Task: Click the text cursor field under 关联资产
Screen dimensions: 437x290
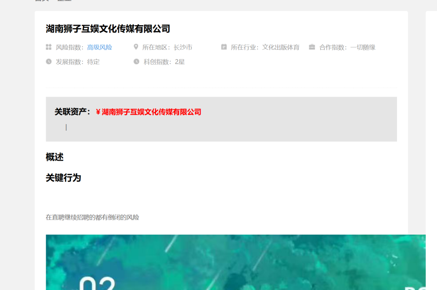Action: coord(66,127)
